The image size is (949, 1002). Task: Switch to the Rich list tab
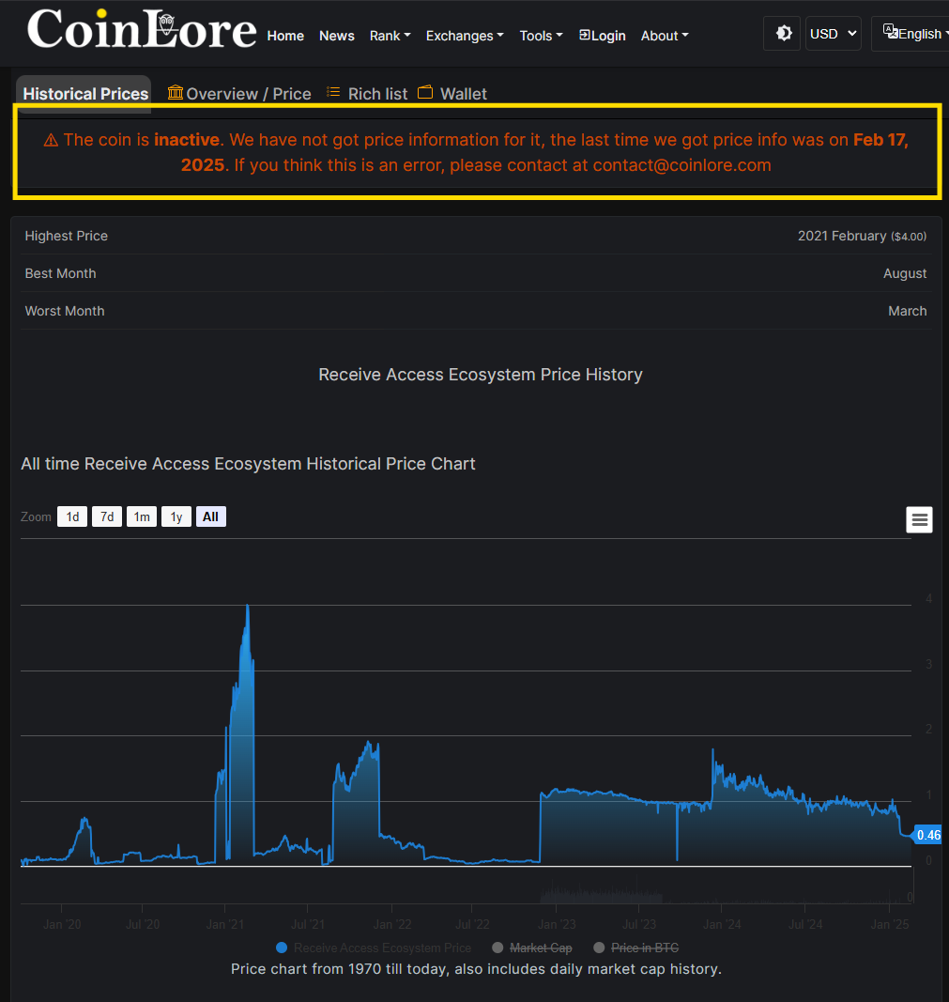coord(367,94)
